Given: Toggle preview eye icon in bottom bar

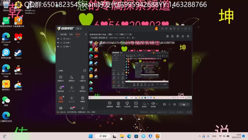Looking at the screenshot, I should (170, 104).
